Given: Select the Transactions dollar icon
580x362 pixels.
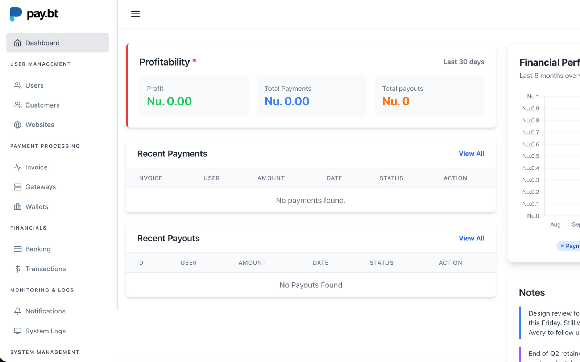Looking at the screenshot, I should [x=18, y=269].
